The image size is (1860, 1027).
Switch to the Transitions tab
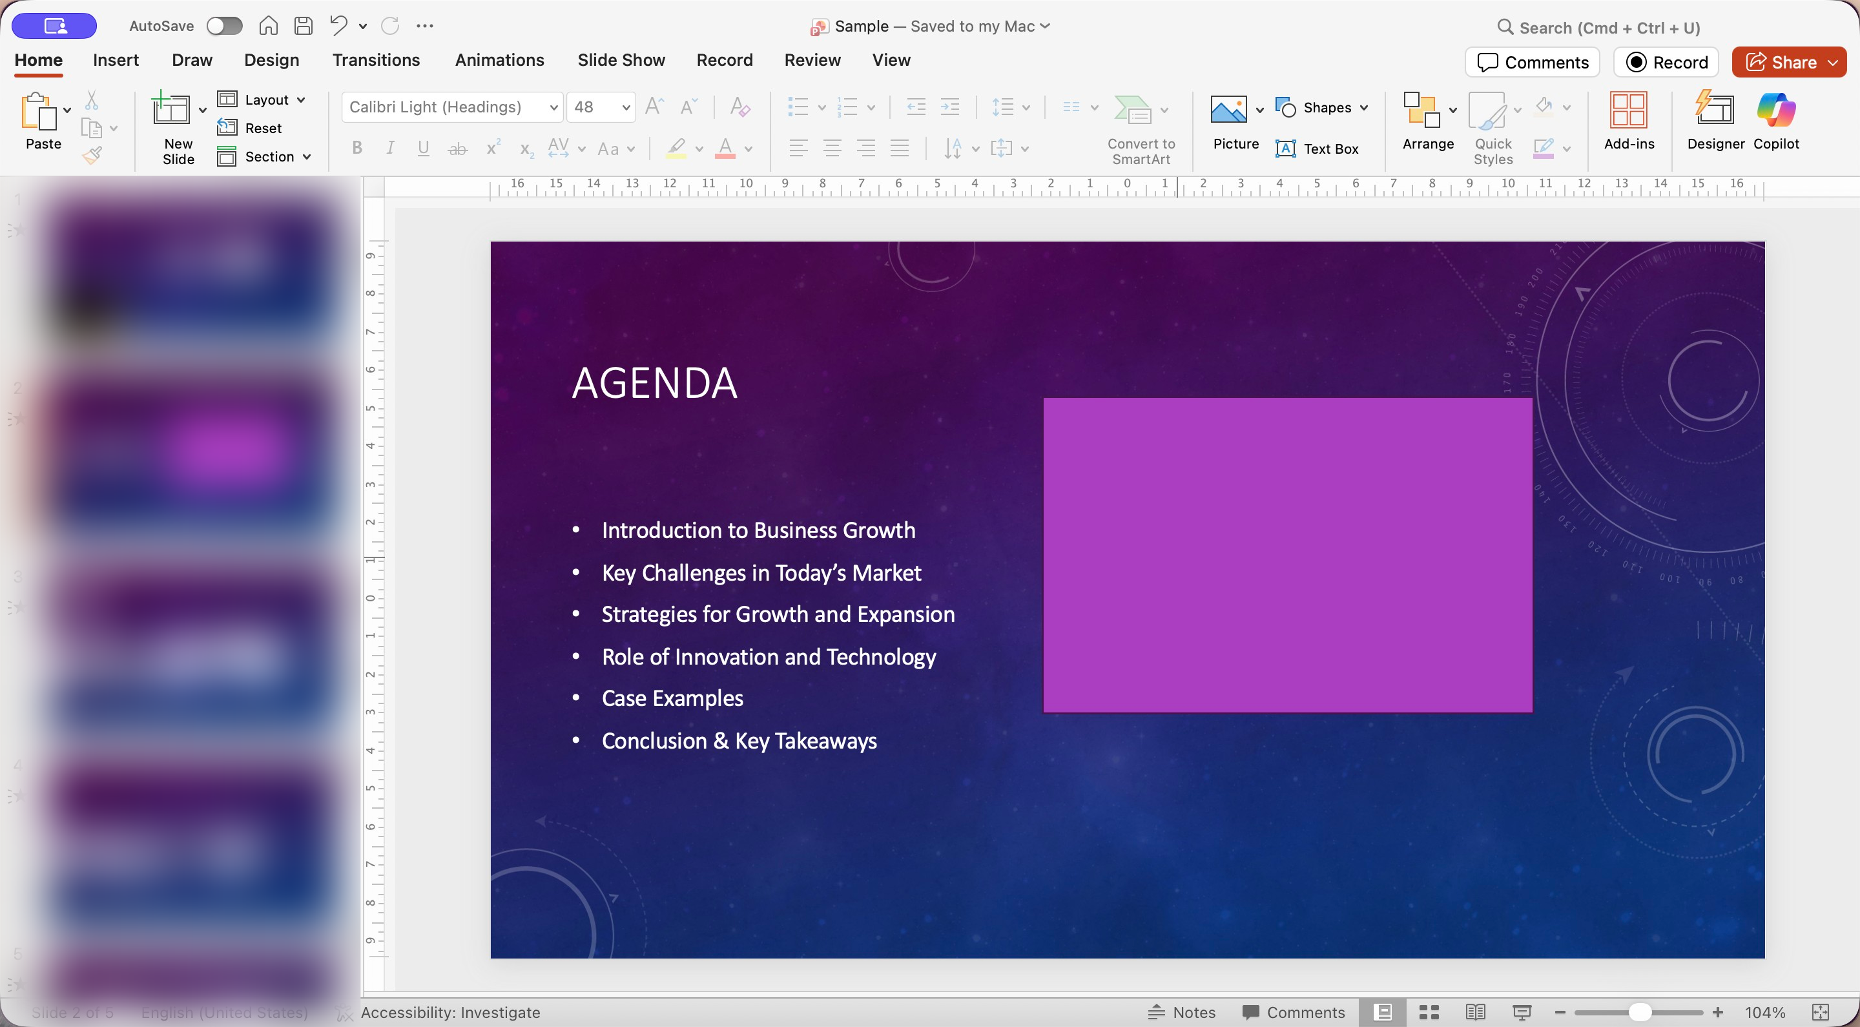tap(375, 60)
